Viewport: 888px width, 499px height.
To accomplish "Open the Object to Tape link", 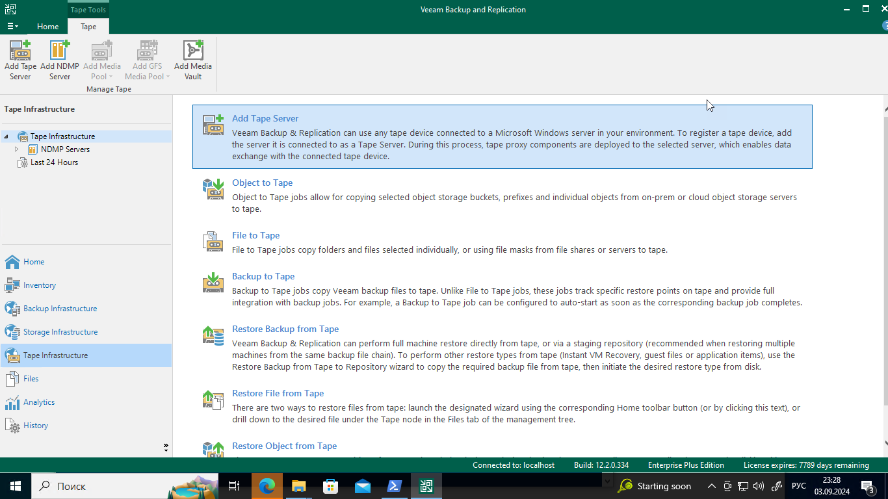I will point(262,183).
